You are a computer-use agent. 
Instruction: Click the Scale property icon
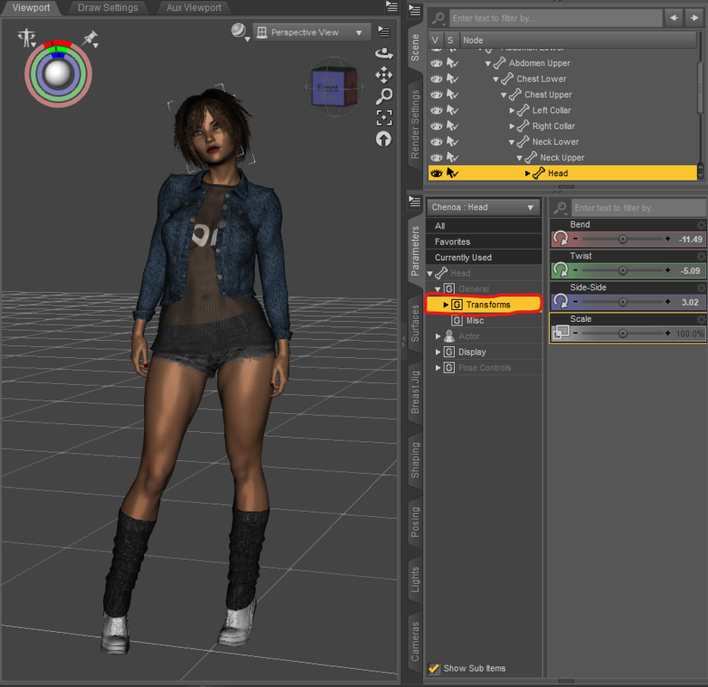pos(560,332)
